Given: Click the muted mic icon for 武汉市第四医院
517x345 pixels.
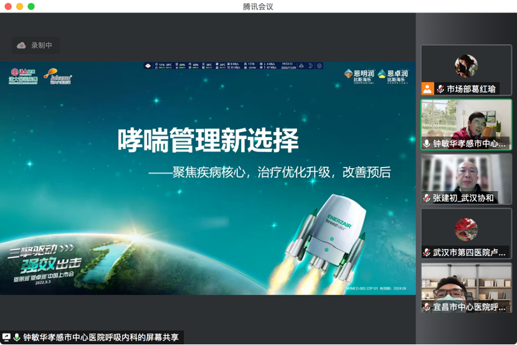Looking at the screenshot, I should click(427, 252).
